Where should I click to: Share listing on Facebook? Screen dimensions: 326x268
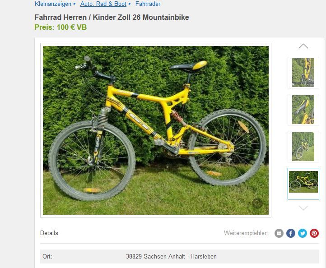coord(291,233)
